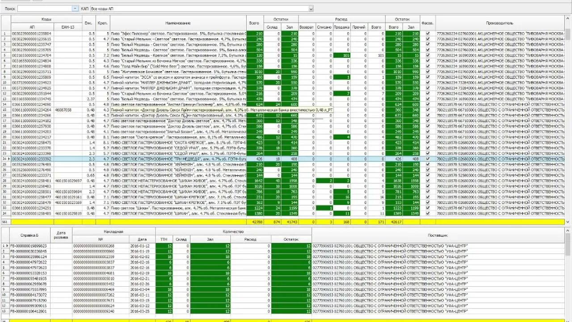
Task: Click the Фасов. column header
Action: (x=428, y=23)
